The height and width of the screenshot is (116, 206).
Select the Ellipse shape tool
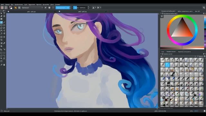click(x=4, y=25)
